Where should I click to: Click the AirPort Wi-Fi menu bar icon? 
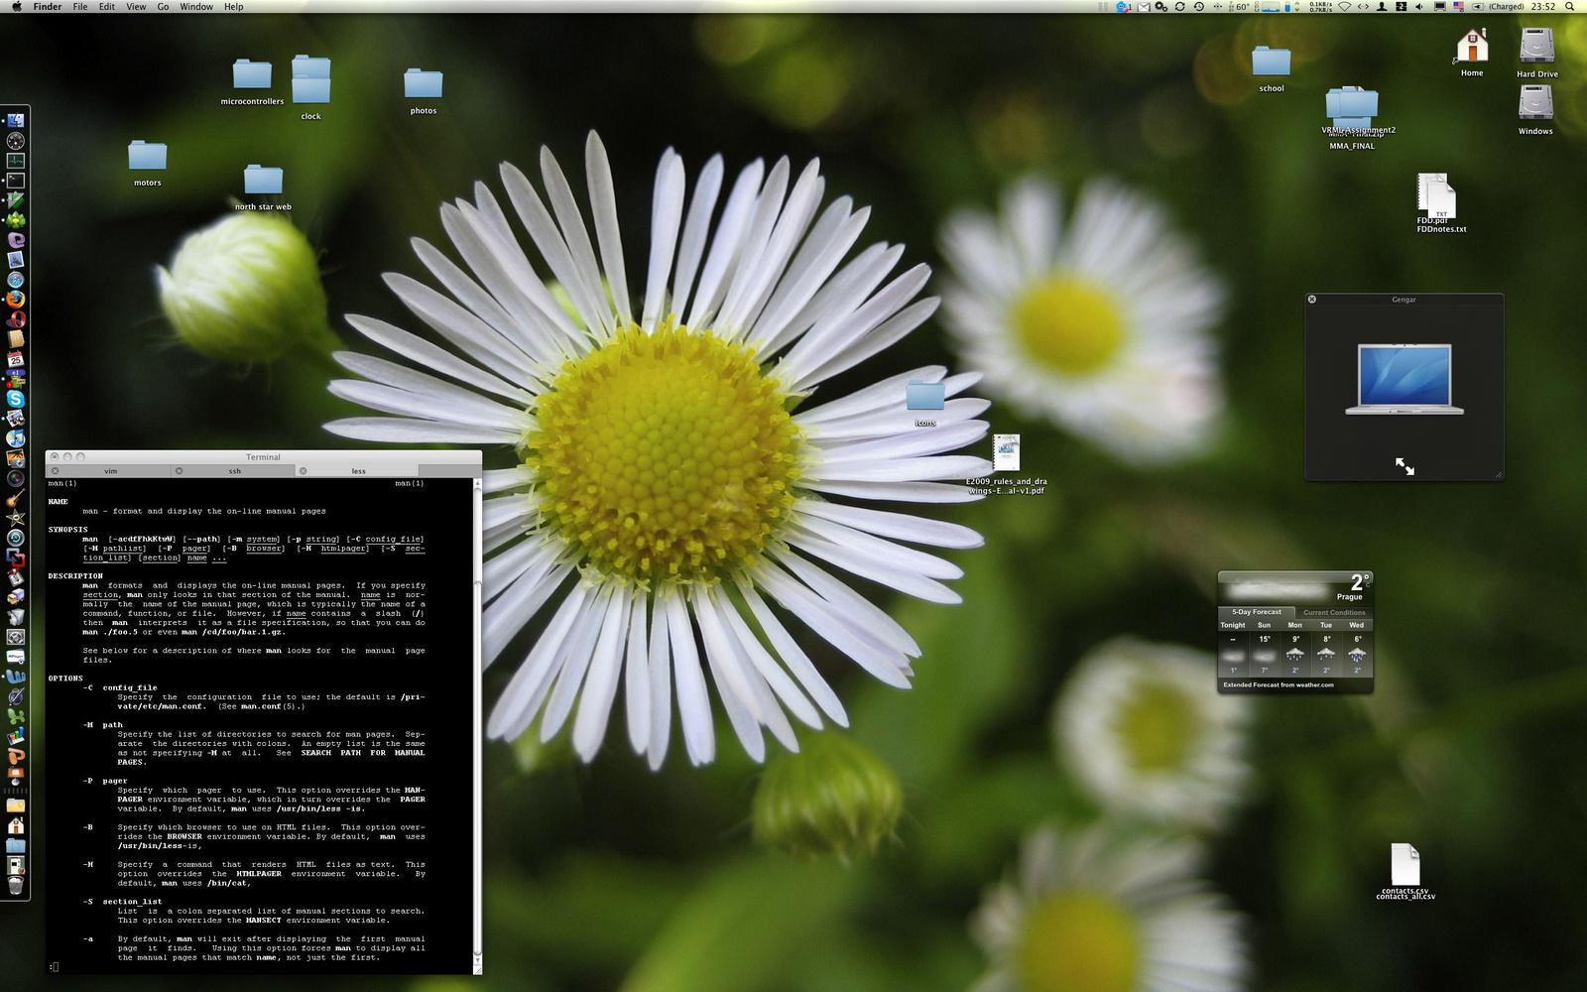[x=1344, y=7]
